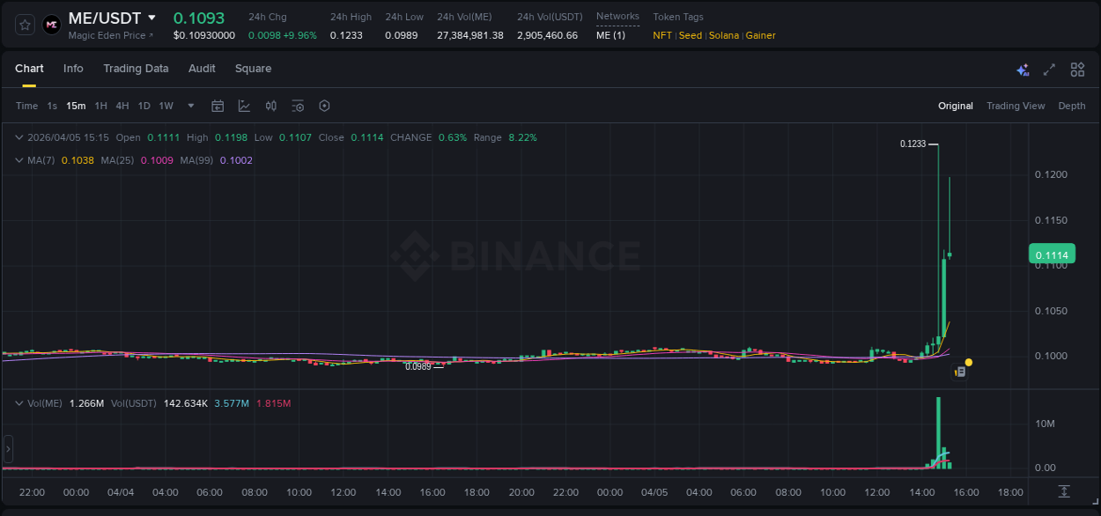Switch chart mode to Depth
This screenshot has width=1101, height=516.
pyautogui.click(x=1071, y=106)
